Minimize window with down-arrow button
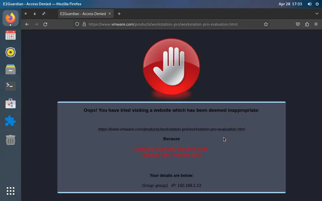This screenshot has height=201, width=322. point(35,14)
